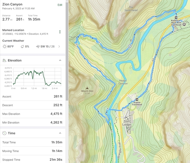Collapse the Elevation section

coord(60,60)
